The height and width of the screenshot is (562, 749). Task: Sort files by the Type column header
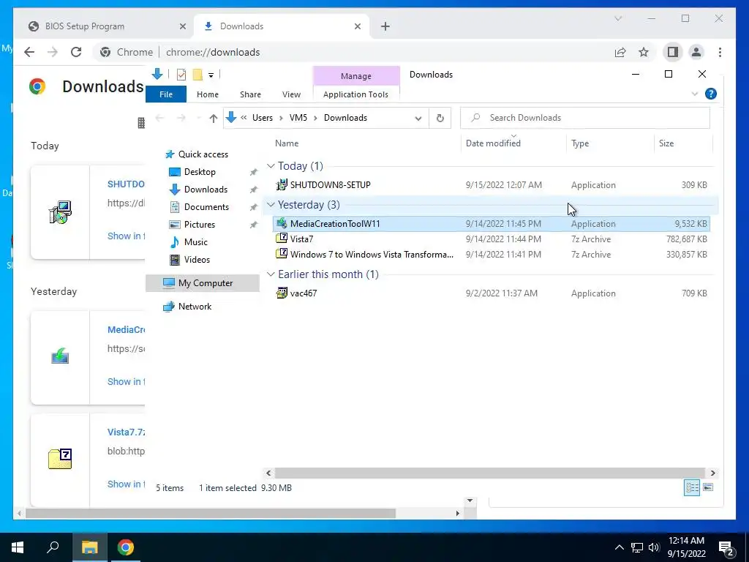point(580,143)
